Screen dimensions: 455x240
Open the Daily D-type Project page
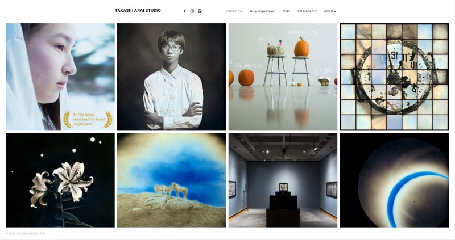263,11
